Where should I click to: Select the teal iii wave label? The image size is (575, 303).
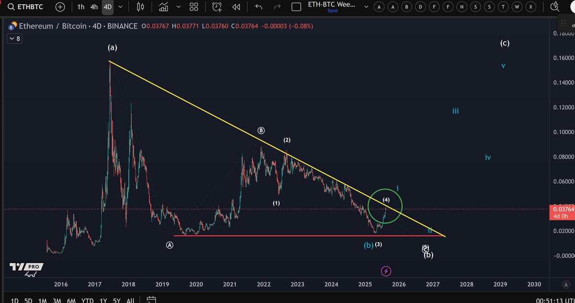(455, 111)
